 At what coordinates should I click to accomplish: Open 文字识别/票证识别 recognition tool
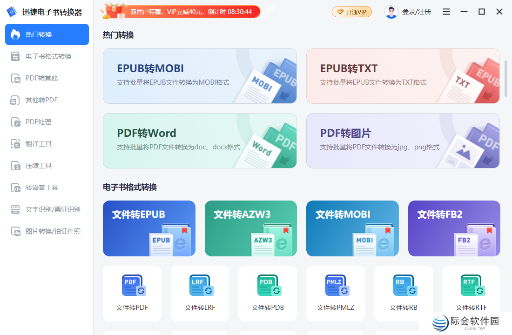click(x=47, y=209)
